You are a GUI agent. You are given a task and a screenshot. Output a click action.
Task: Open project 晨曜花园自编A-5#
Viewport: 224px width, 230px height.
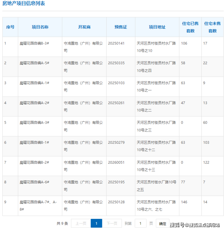pos(34,63)
